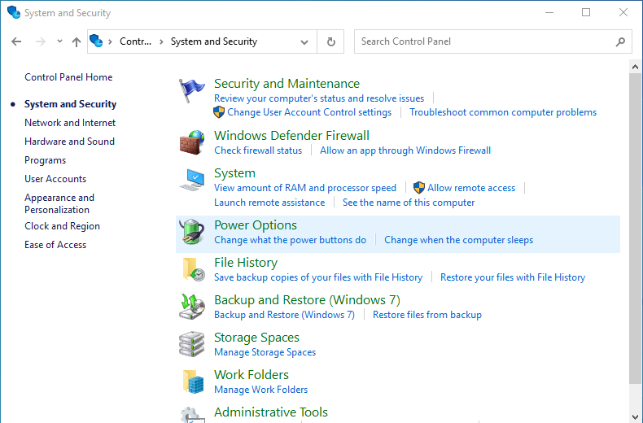Viewport: 643px width, 423px height.
Task: Click Manage Storage Spaces
Action: click(x=265, y=352)
